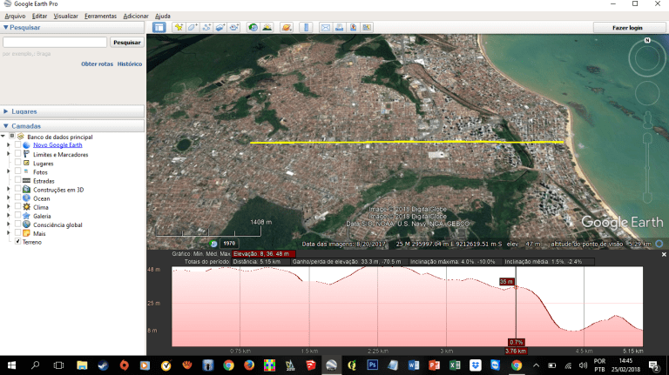Image resolution: width=669 pixels, height=375 pixels.
Task: Disable the Terreno layer checkbox
Action: [x=18, y=242]
